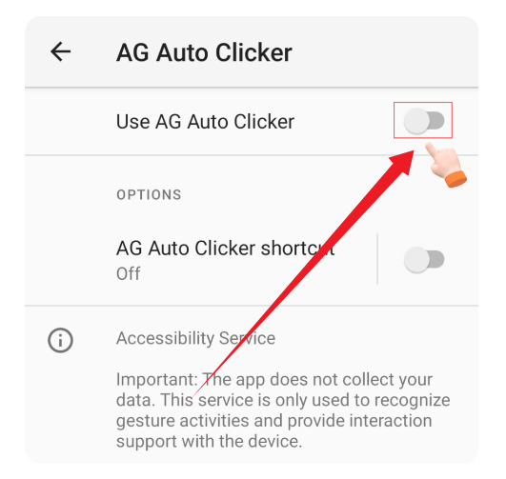
Task: Tap the gray track of Use switch
Action: 437,121
